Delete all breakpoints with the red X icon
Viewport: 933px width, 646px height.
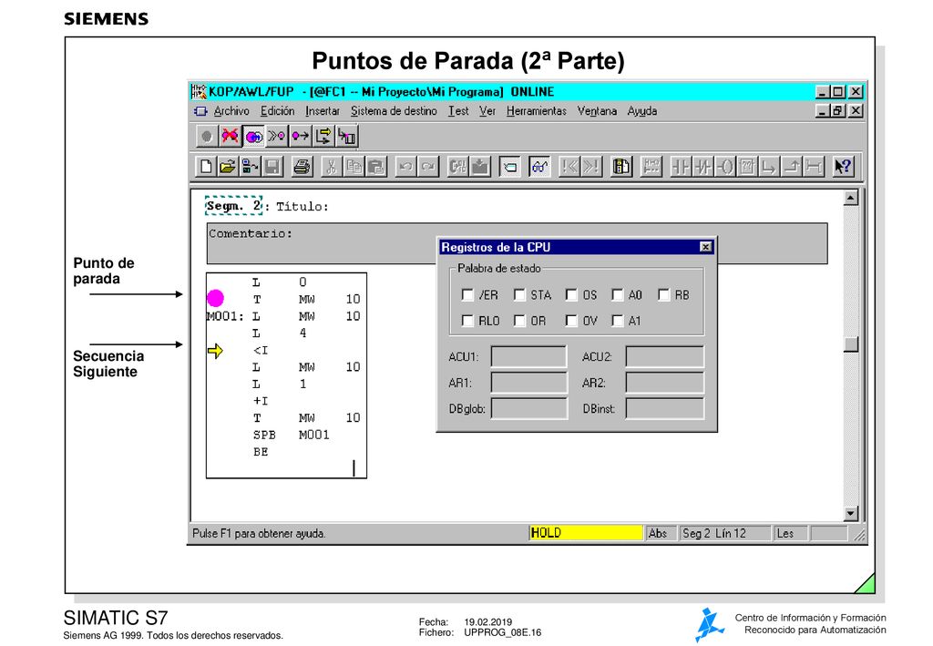pyautogui.click(x=230, y=137)
